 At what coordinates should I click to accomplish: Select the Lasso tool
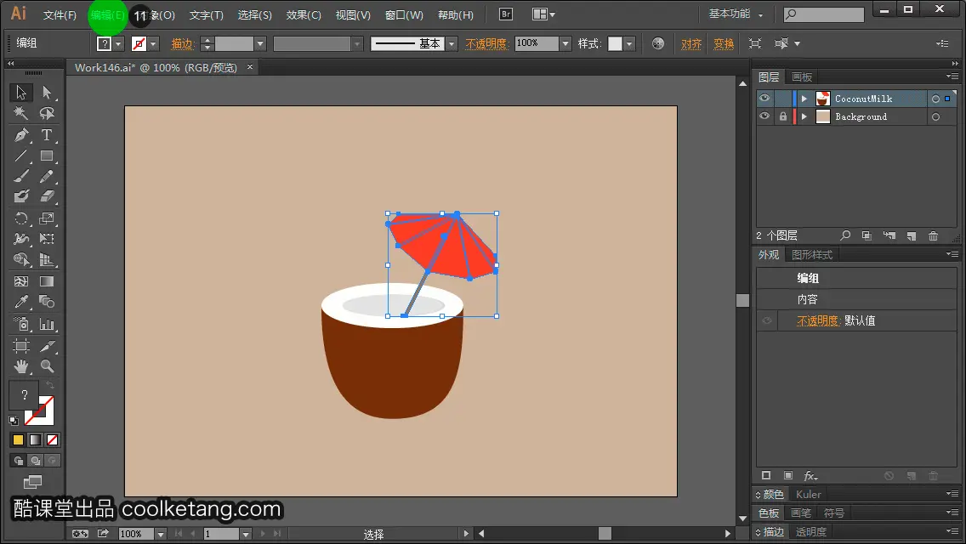(x=47, y=113)
